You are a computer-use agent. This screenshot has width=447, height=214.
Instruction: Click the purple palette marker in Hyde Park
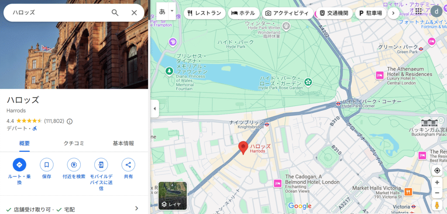point(173,42)
